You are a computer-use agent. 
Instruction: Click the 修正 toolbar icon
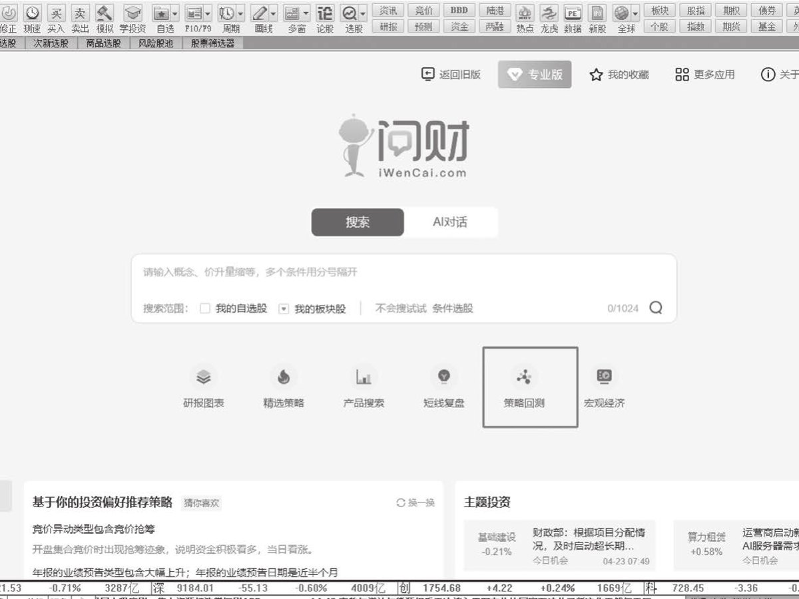coord(8,13)
